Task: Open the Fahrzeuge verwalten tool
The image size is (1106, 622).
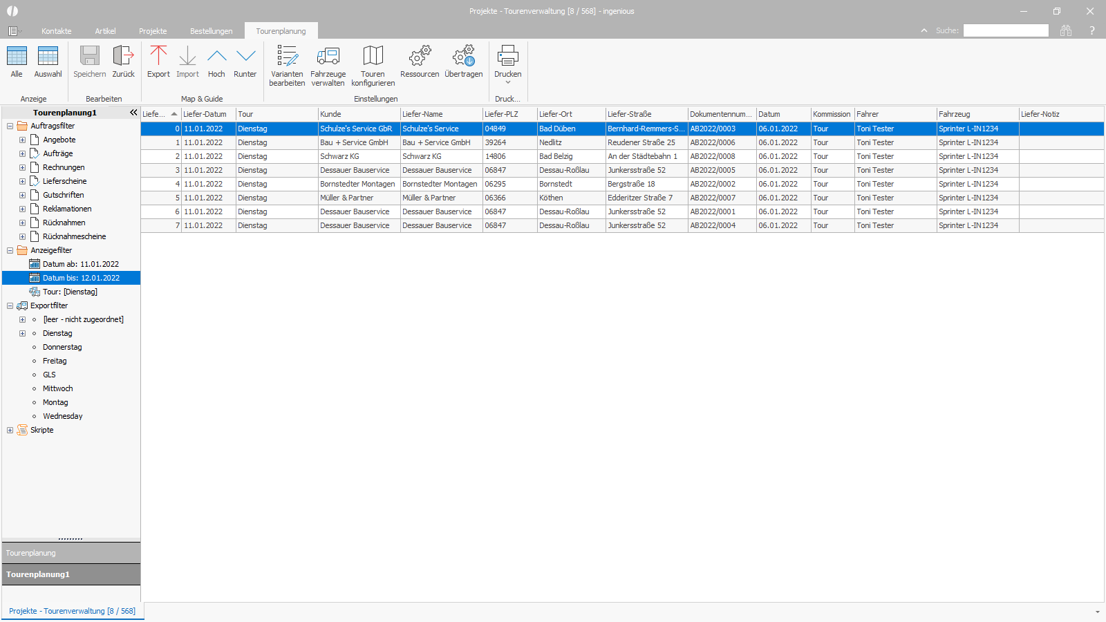Action: [x=328, y=66]
